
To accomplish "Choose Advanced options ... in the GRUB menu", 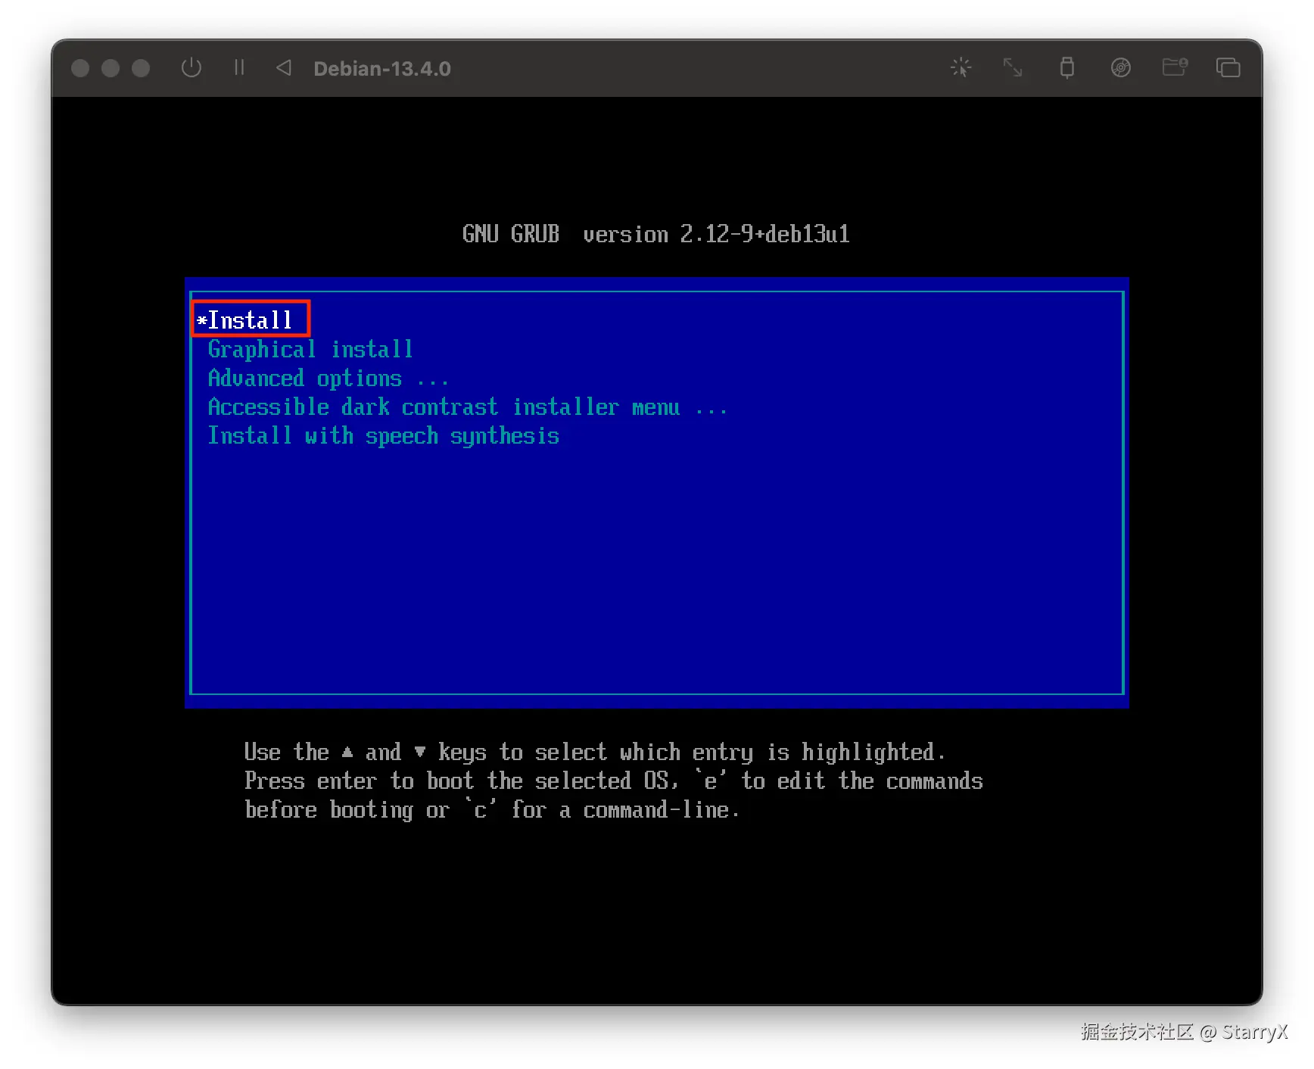I will coord(656,378).
